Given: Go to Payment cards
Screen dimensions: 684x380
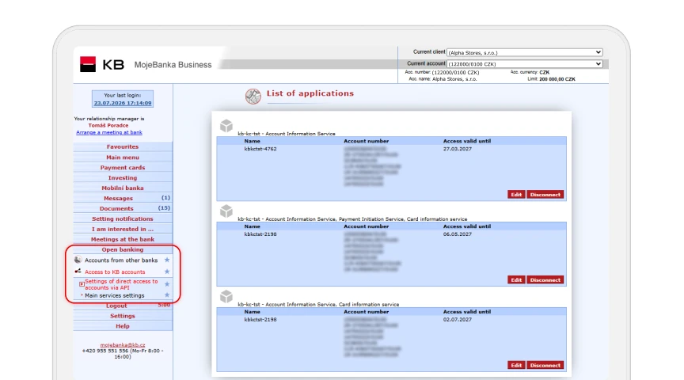Looking at the screenshot, I should [123, 168].
